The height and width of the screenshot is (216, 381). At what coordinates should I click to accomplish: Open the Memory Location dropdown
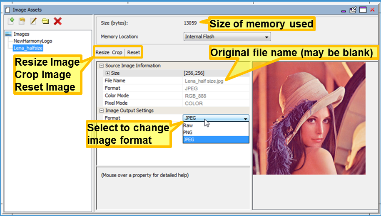(x=227, y=37)
